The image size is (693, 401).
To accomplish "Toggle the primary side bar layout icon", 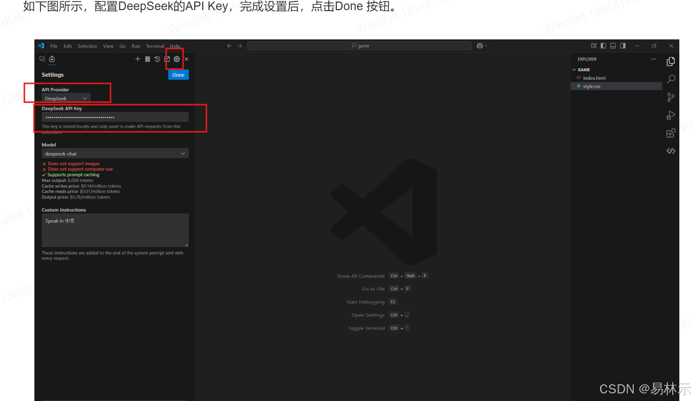I will coord(603,45).
